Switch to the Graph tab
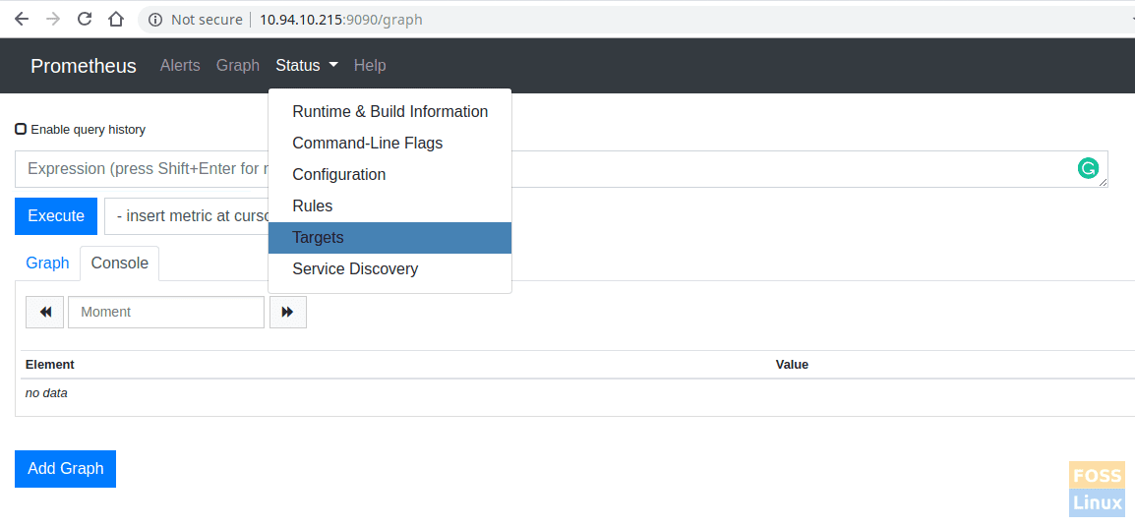 point(47,263)
